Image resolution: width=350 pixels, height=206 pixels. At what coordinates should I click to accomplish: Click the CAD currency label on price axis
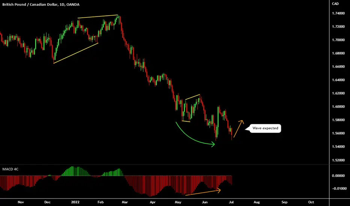click(335, 4)
